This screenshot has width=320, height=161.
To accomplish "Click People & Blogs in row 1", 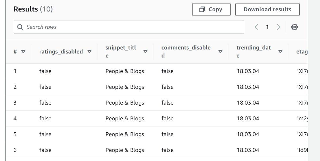I will click(x=125, y=71).
